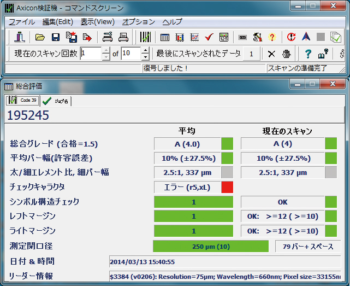350x286 pixels.
Task: Click the last scanned data button 1
Action: [251, 54]
